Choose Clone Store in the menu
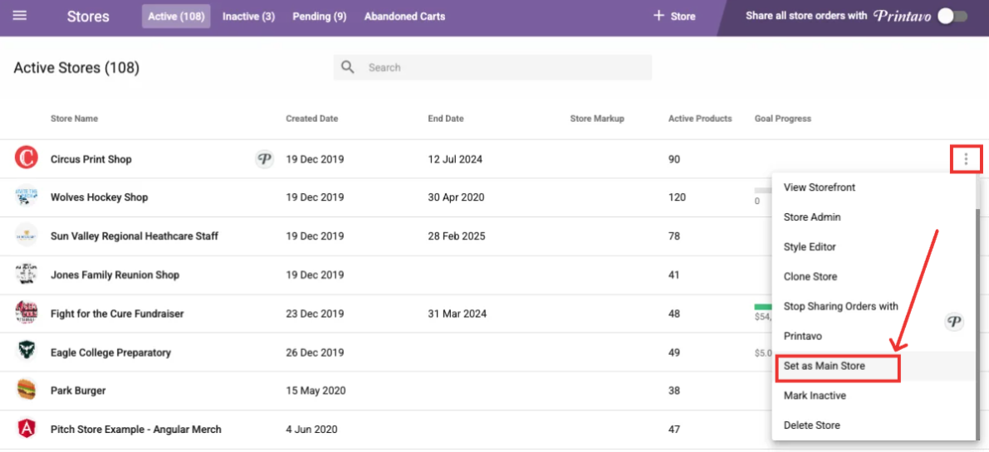The width and height of the screenshot is (989, 452). pyautogui.click(x=874, y=276)
